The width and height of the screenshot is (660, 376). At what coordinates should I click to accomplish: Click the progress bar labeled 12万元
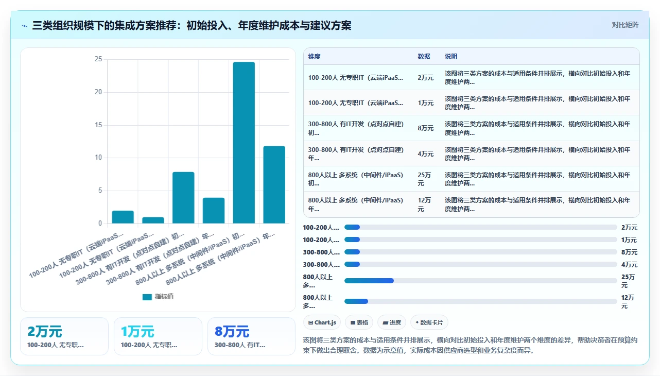[480, 301]
